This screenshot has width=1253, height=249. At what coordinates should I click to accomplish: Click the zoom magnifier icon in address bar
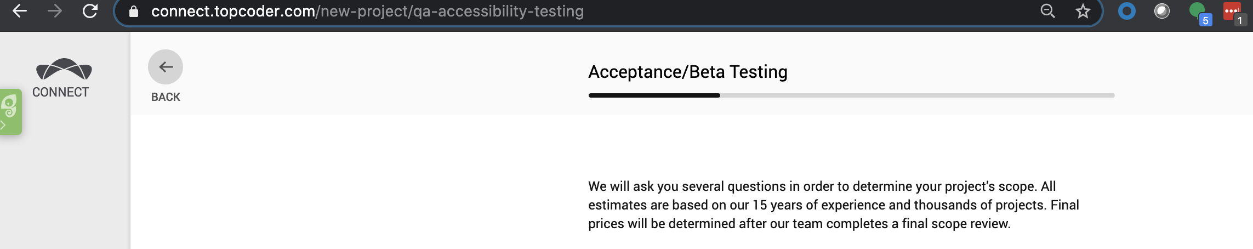(1047, 11)
